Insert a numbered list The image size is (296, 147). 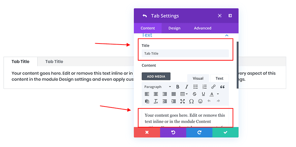coord(205,87)
